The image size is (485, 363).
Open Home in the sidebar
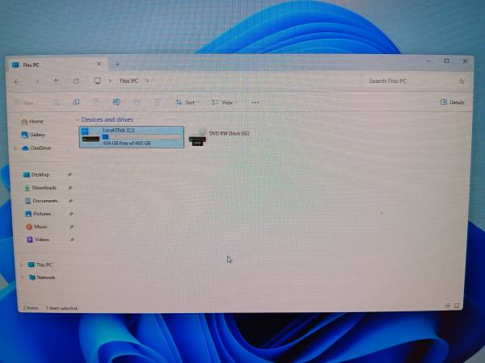click(32, 121)
